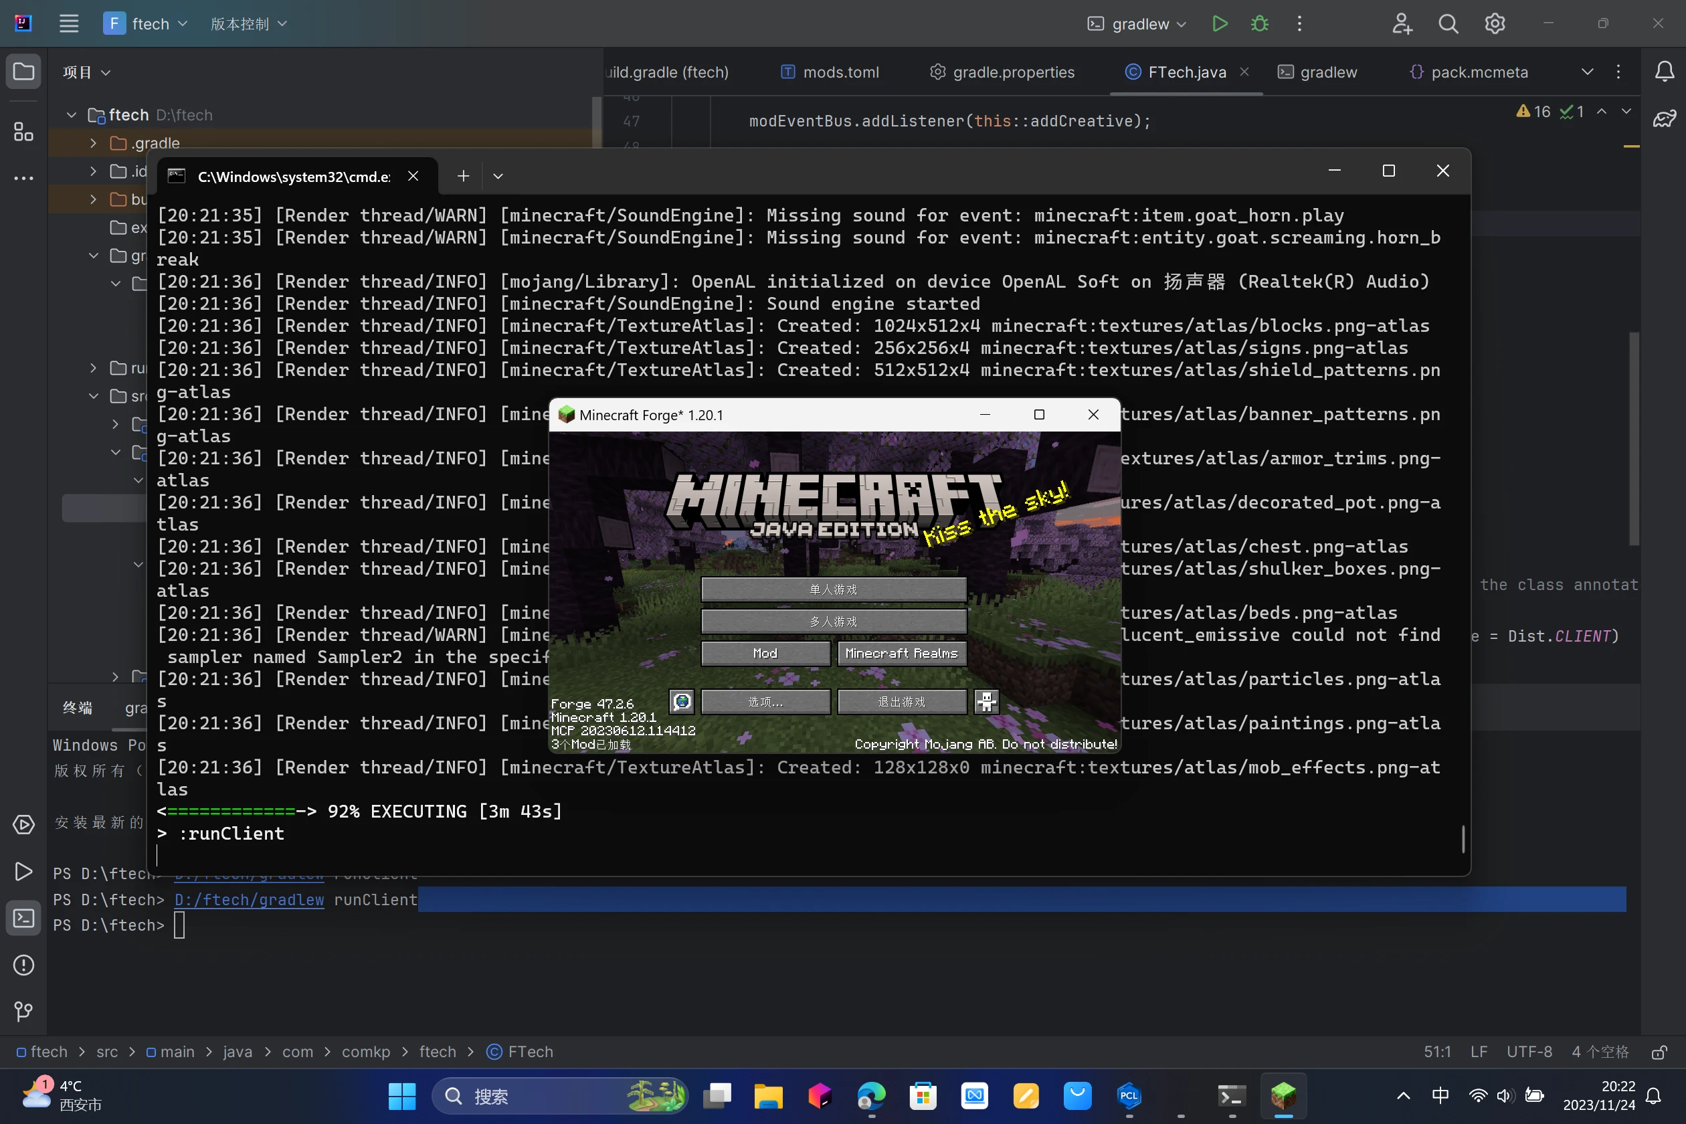
Task: Close the FTech.java editor tab
Action: click(x=1244, y=72)
